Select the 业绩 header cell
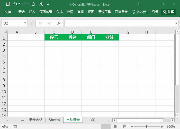Image resolution: width=180 pixels, height=129 pixels. point(110,37)
